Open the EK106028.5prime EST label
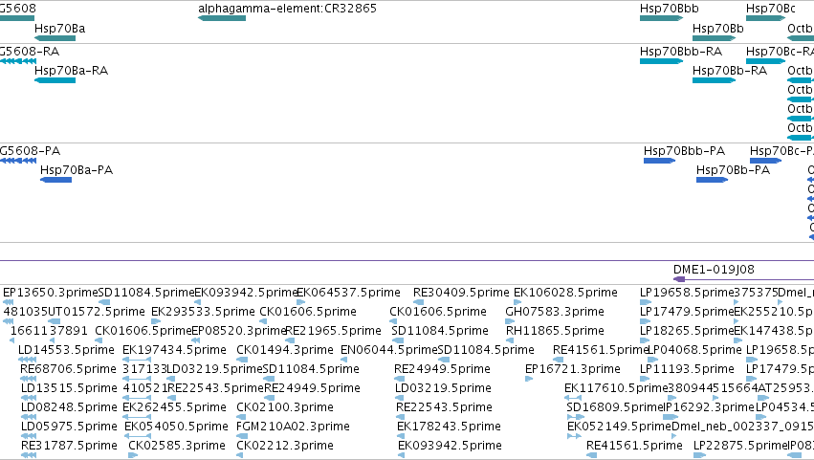Screen dimensions: 814x460 [565, 293]
